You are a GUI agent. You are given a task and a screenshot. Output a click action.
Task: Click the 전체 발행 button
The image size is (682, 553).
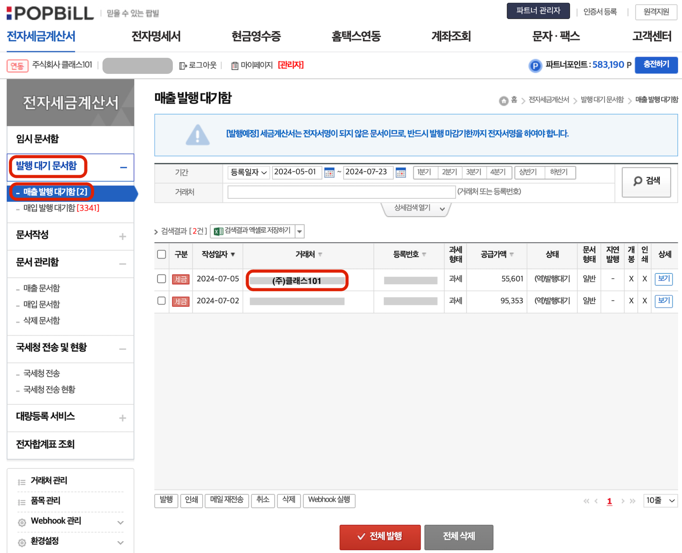pyautogui.click(x=380, y=536)
